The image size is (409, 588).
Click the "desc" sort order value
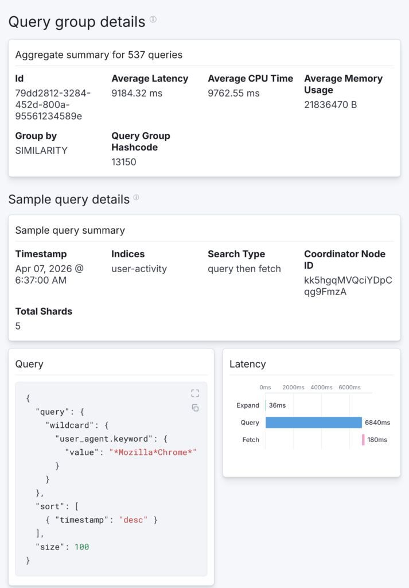133,520
